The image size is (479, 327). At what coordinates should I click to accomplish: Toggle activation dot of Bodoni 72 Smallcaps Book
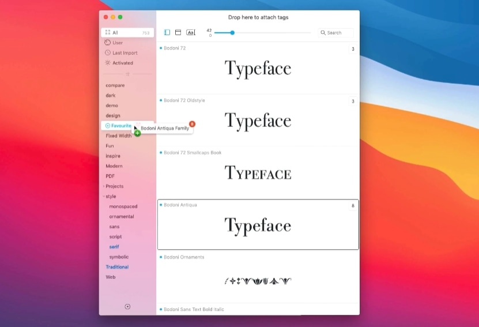(161, 152)
